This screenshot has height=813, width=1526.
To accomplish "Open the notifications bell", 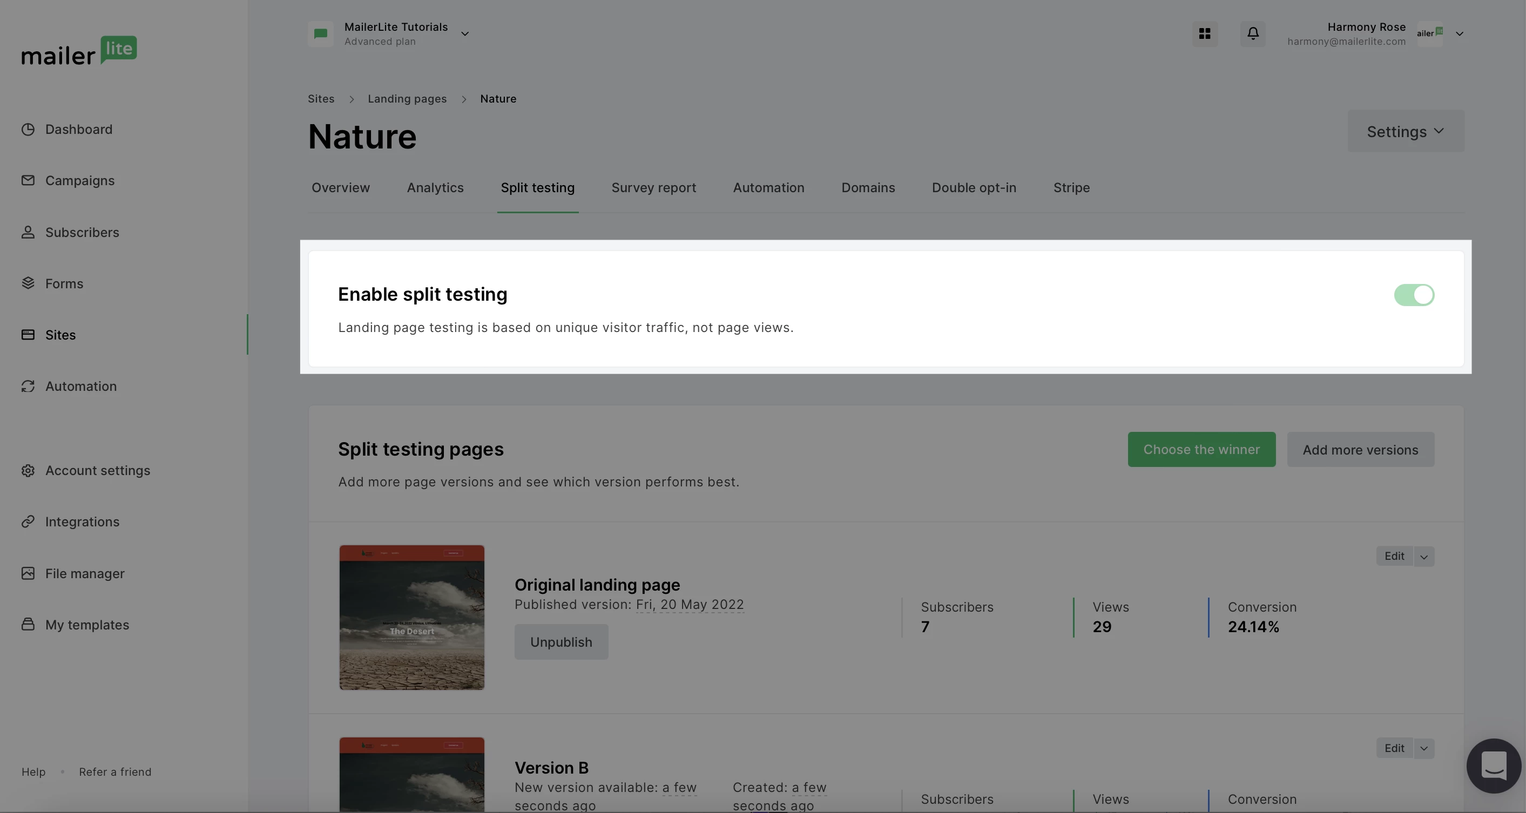I will coord(1252,33).
